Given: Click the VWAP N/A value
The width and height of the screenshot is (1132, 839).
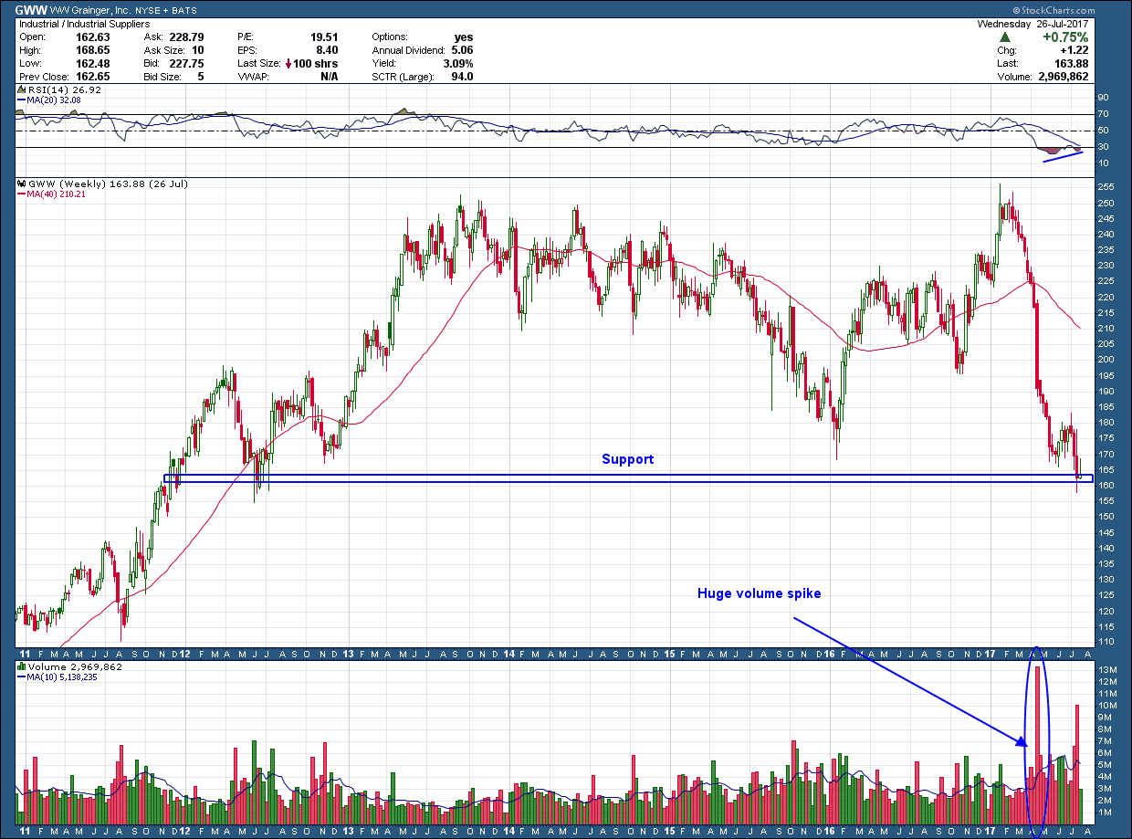Looking at the screenshot, I should (329, 77).
